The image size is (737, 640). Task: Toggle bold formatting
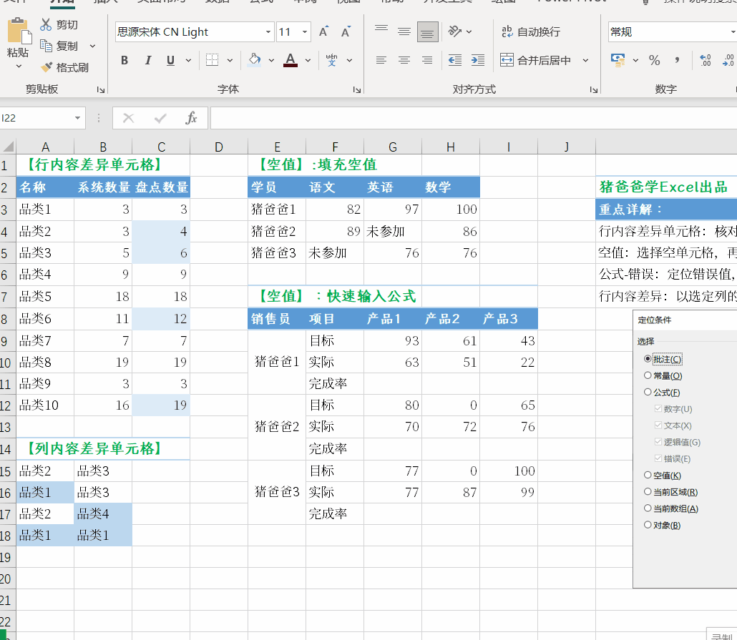coord(124,60)
